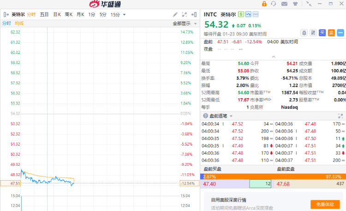The image size is (346, 211).
Task: Switch to the 五日 five-day tab
Action: coord(44,15)
